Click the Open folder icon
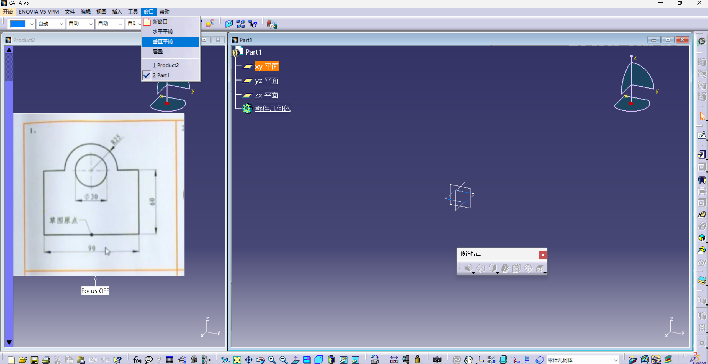This screenshot has width=708, height=364. coord(22,359)
